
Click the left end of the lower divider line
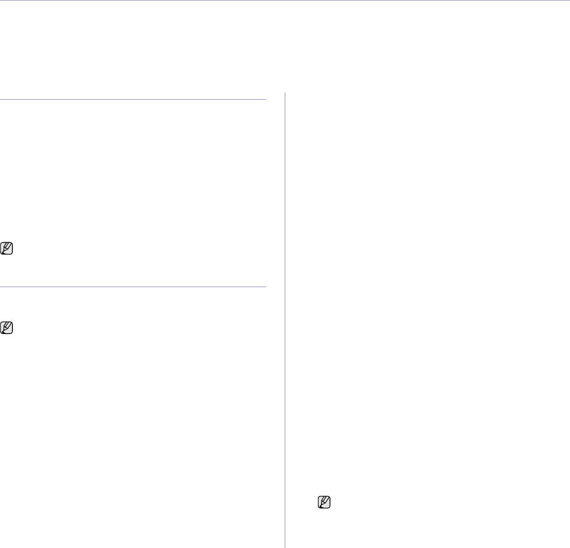(x=2, y=287)
